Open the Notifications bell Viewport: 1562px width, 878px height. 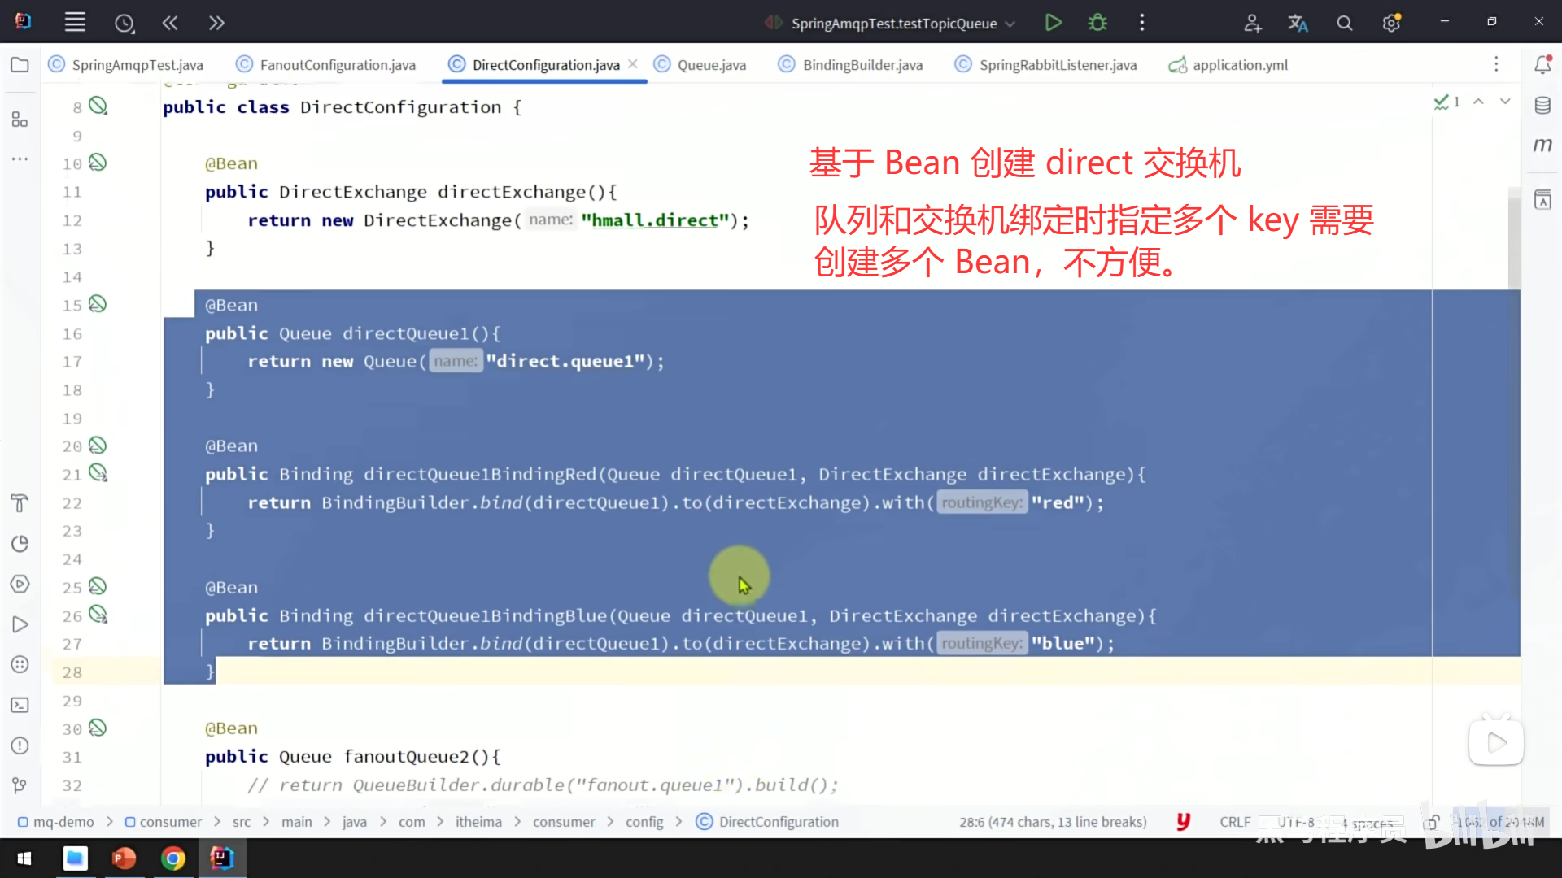tap(1542, 65)
